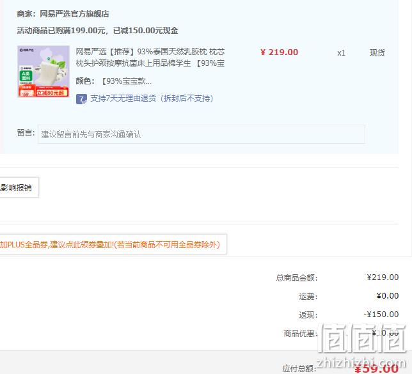Open the 支持7天无理由退货 policy link
412x374 pixels.
point(152,98)
